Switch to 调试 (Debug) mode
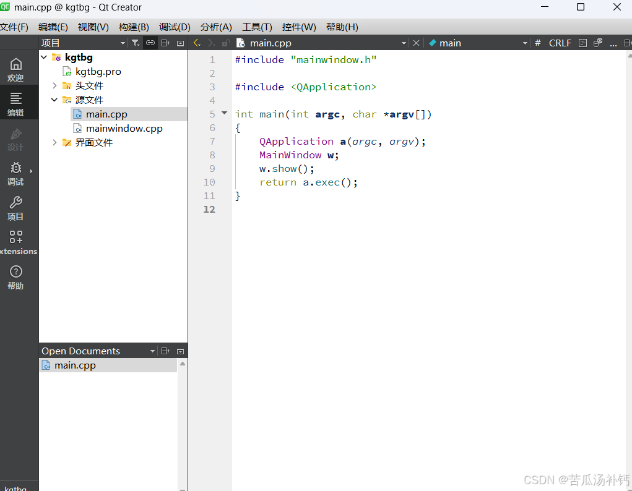632x491 pixels. (15, 174)
